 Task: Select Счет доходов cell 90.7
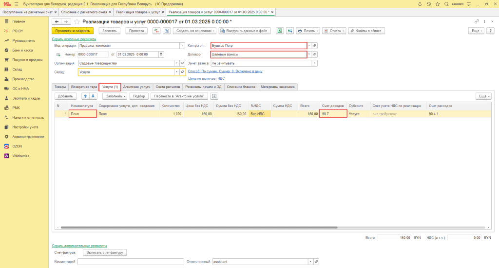tap(333, 114)
